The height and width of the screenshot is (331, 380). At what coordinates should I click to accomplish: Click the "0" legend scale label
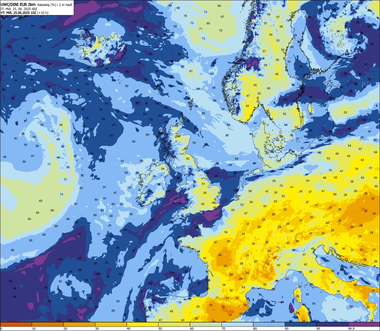click(x=1, y=329)
